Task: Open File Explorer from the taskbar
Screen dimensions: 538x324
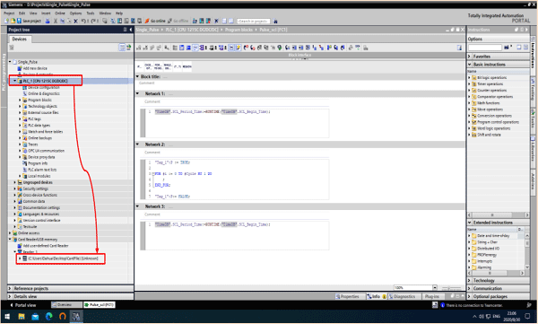Action: [22, 316]
